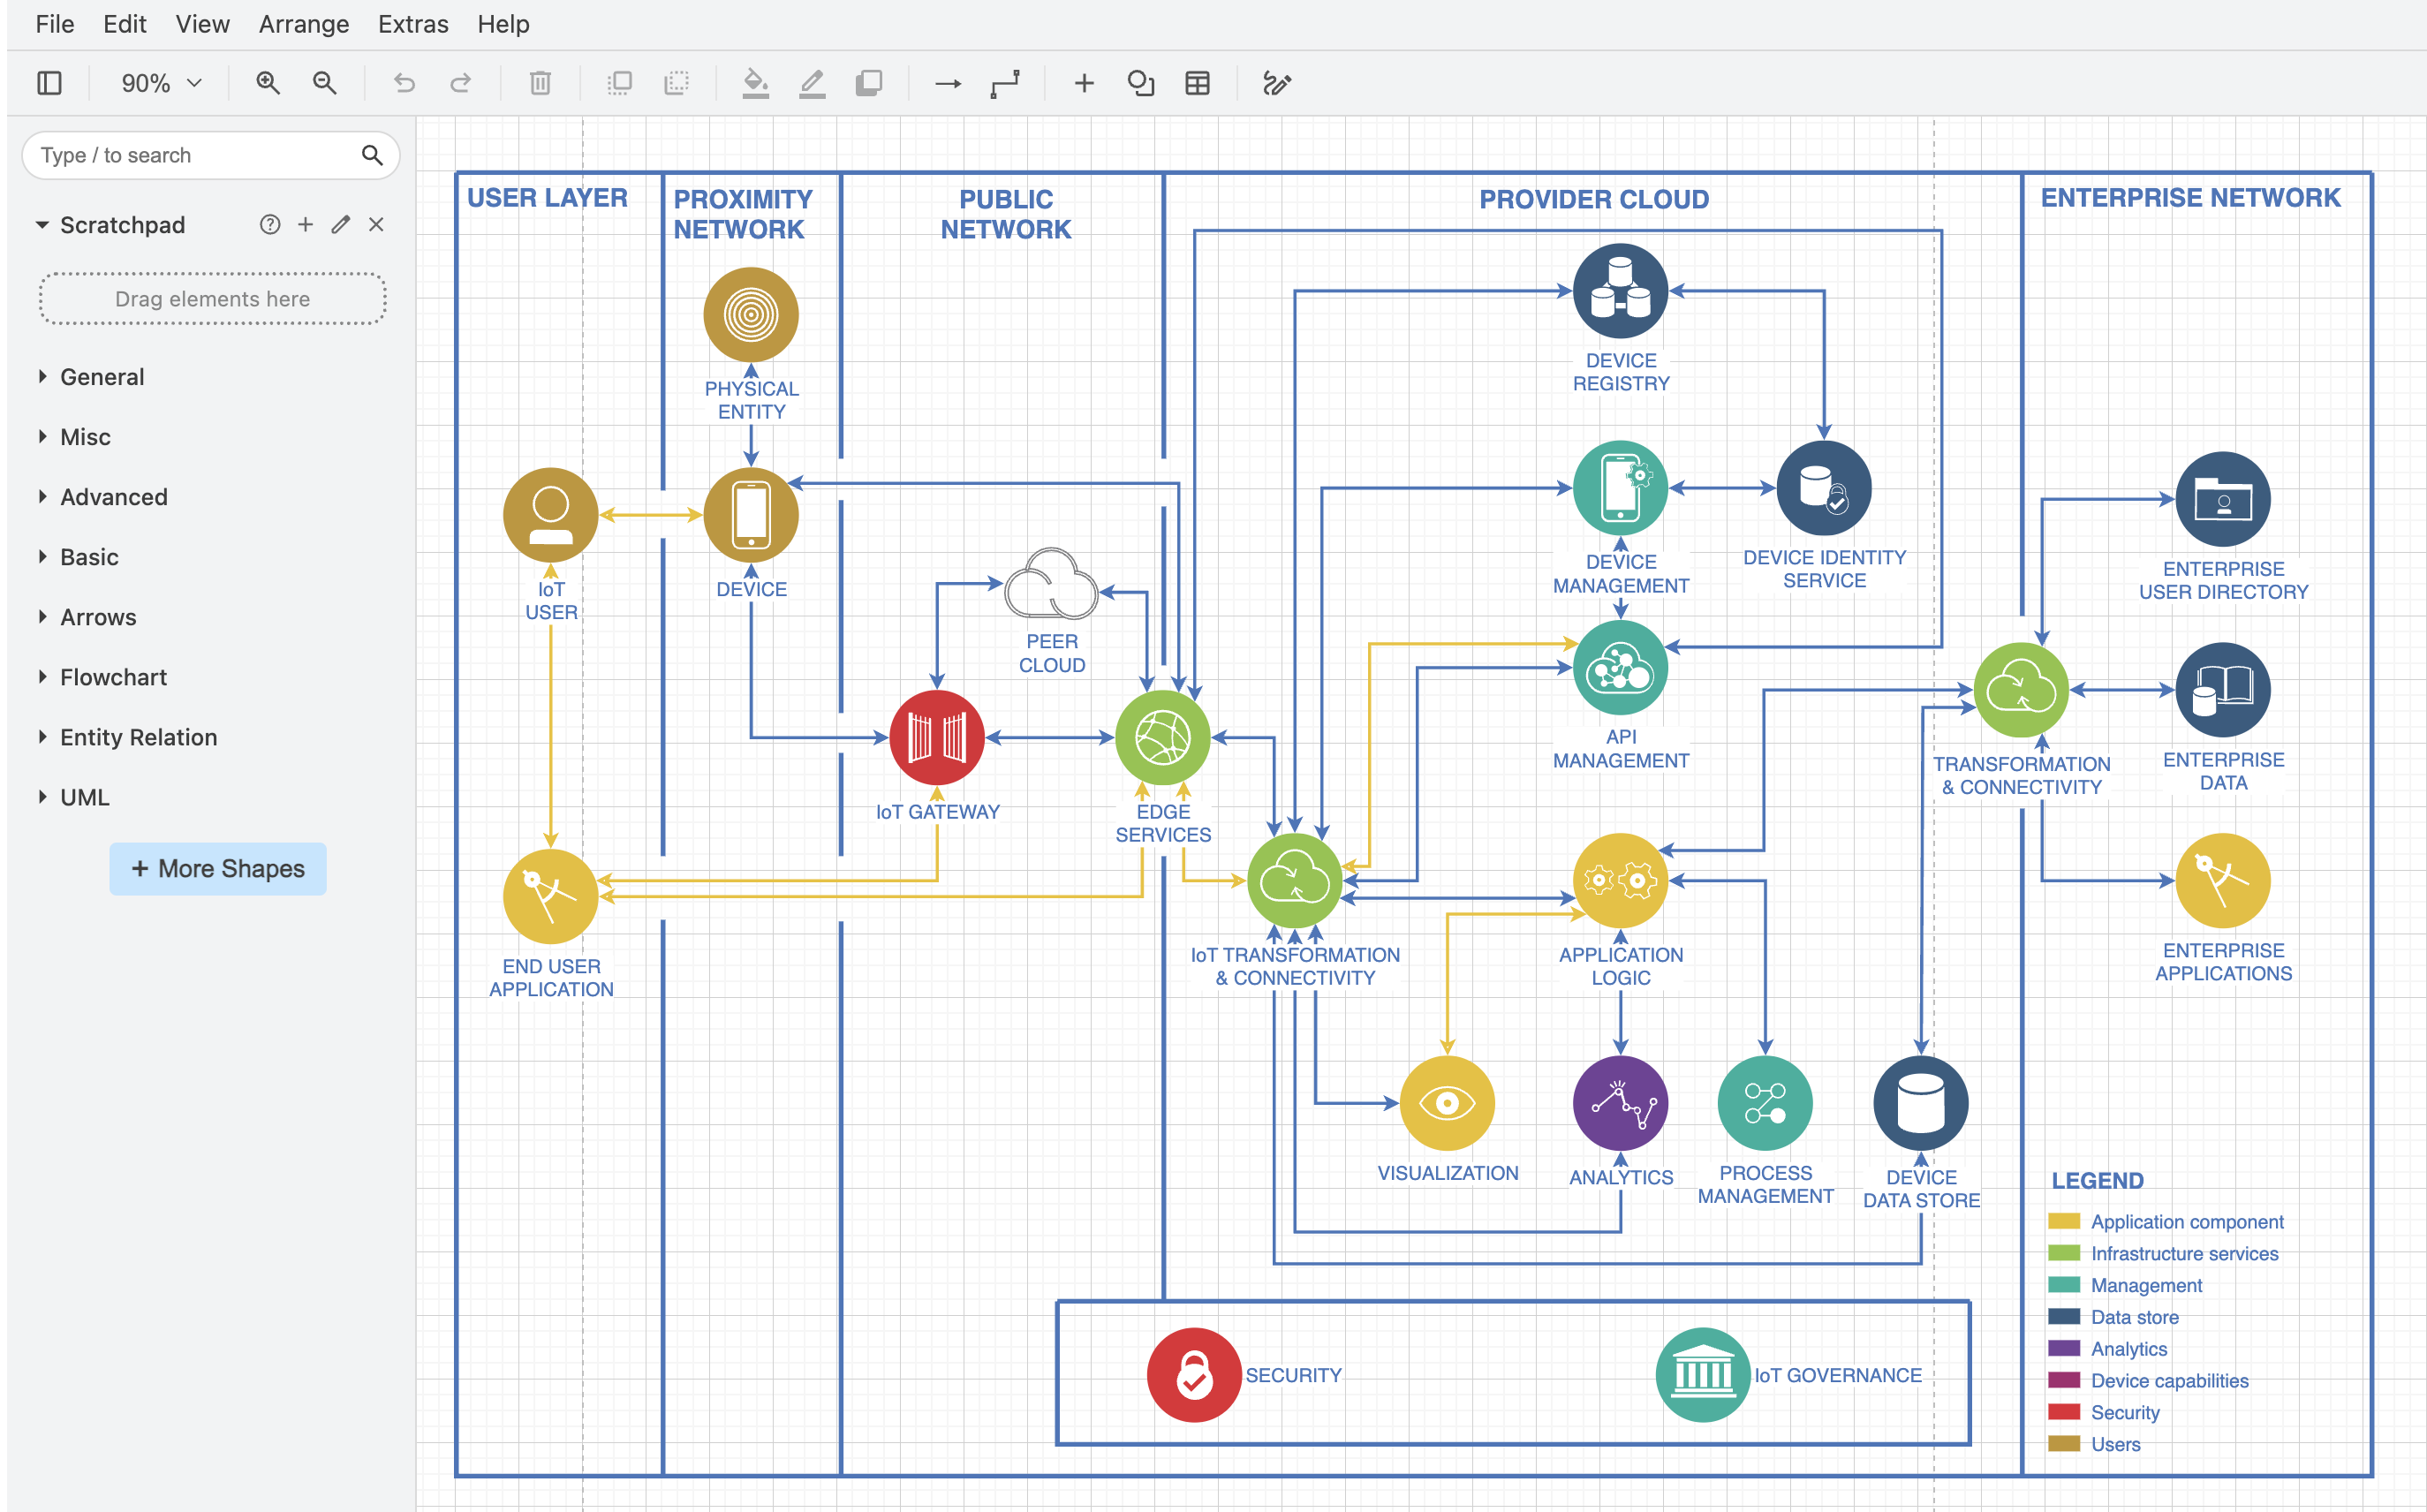Screen dimensions: 2427x1512
Task: Open the 90% zoom level dropdown
Action: [161, 83]
